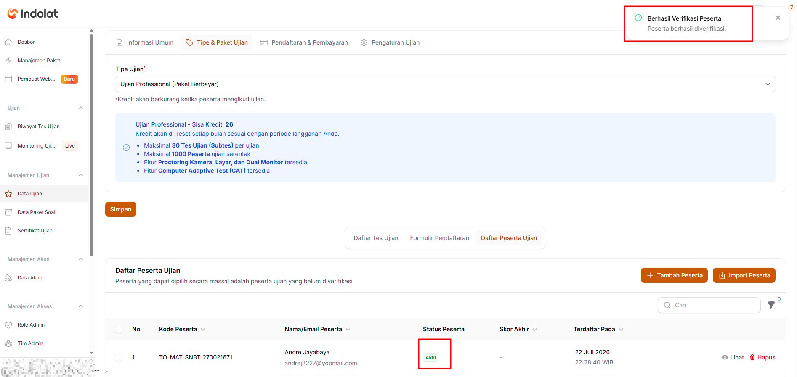Collapse the Manajemen Akses section
The image size is (797, 377).
click(x=81, y=306)
